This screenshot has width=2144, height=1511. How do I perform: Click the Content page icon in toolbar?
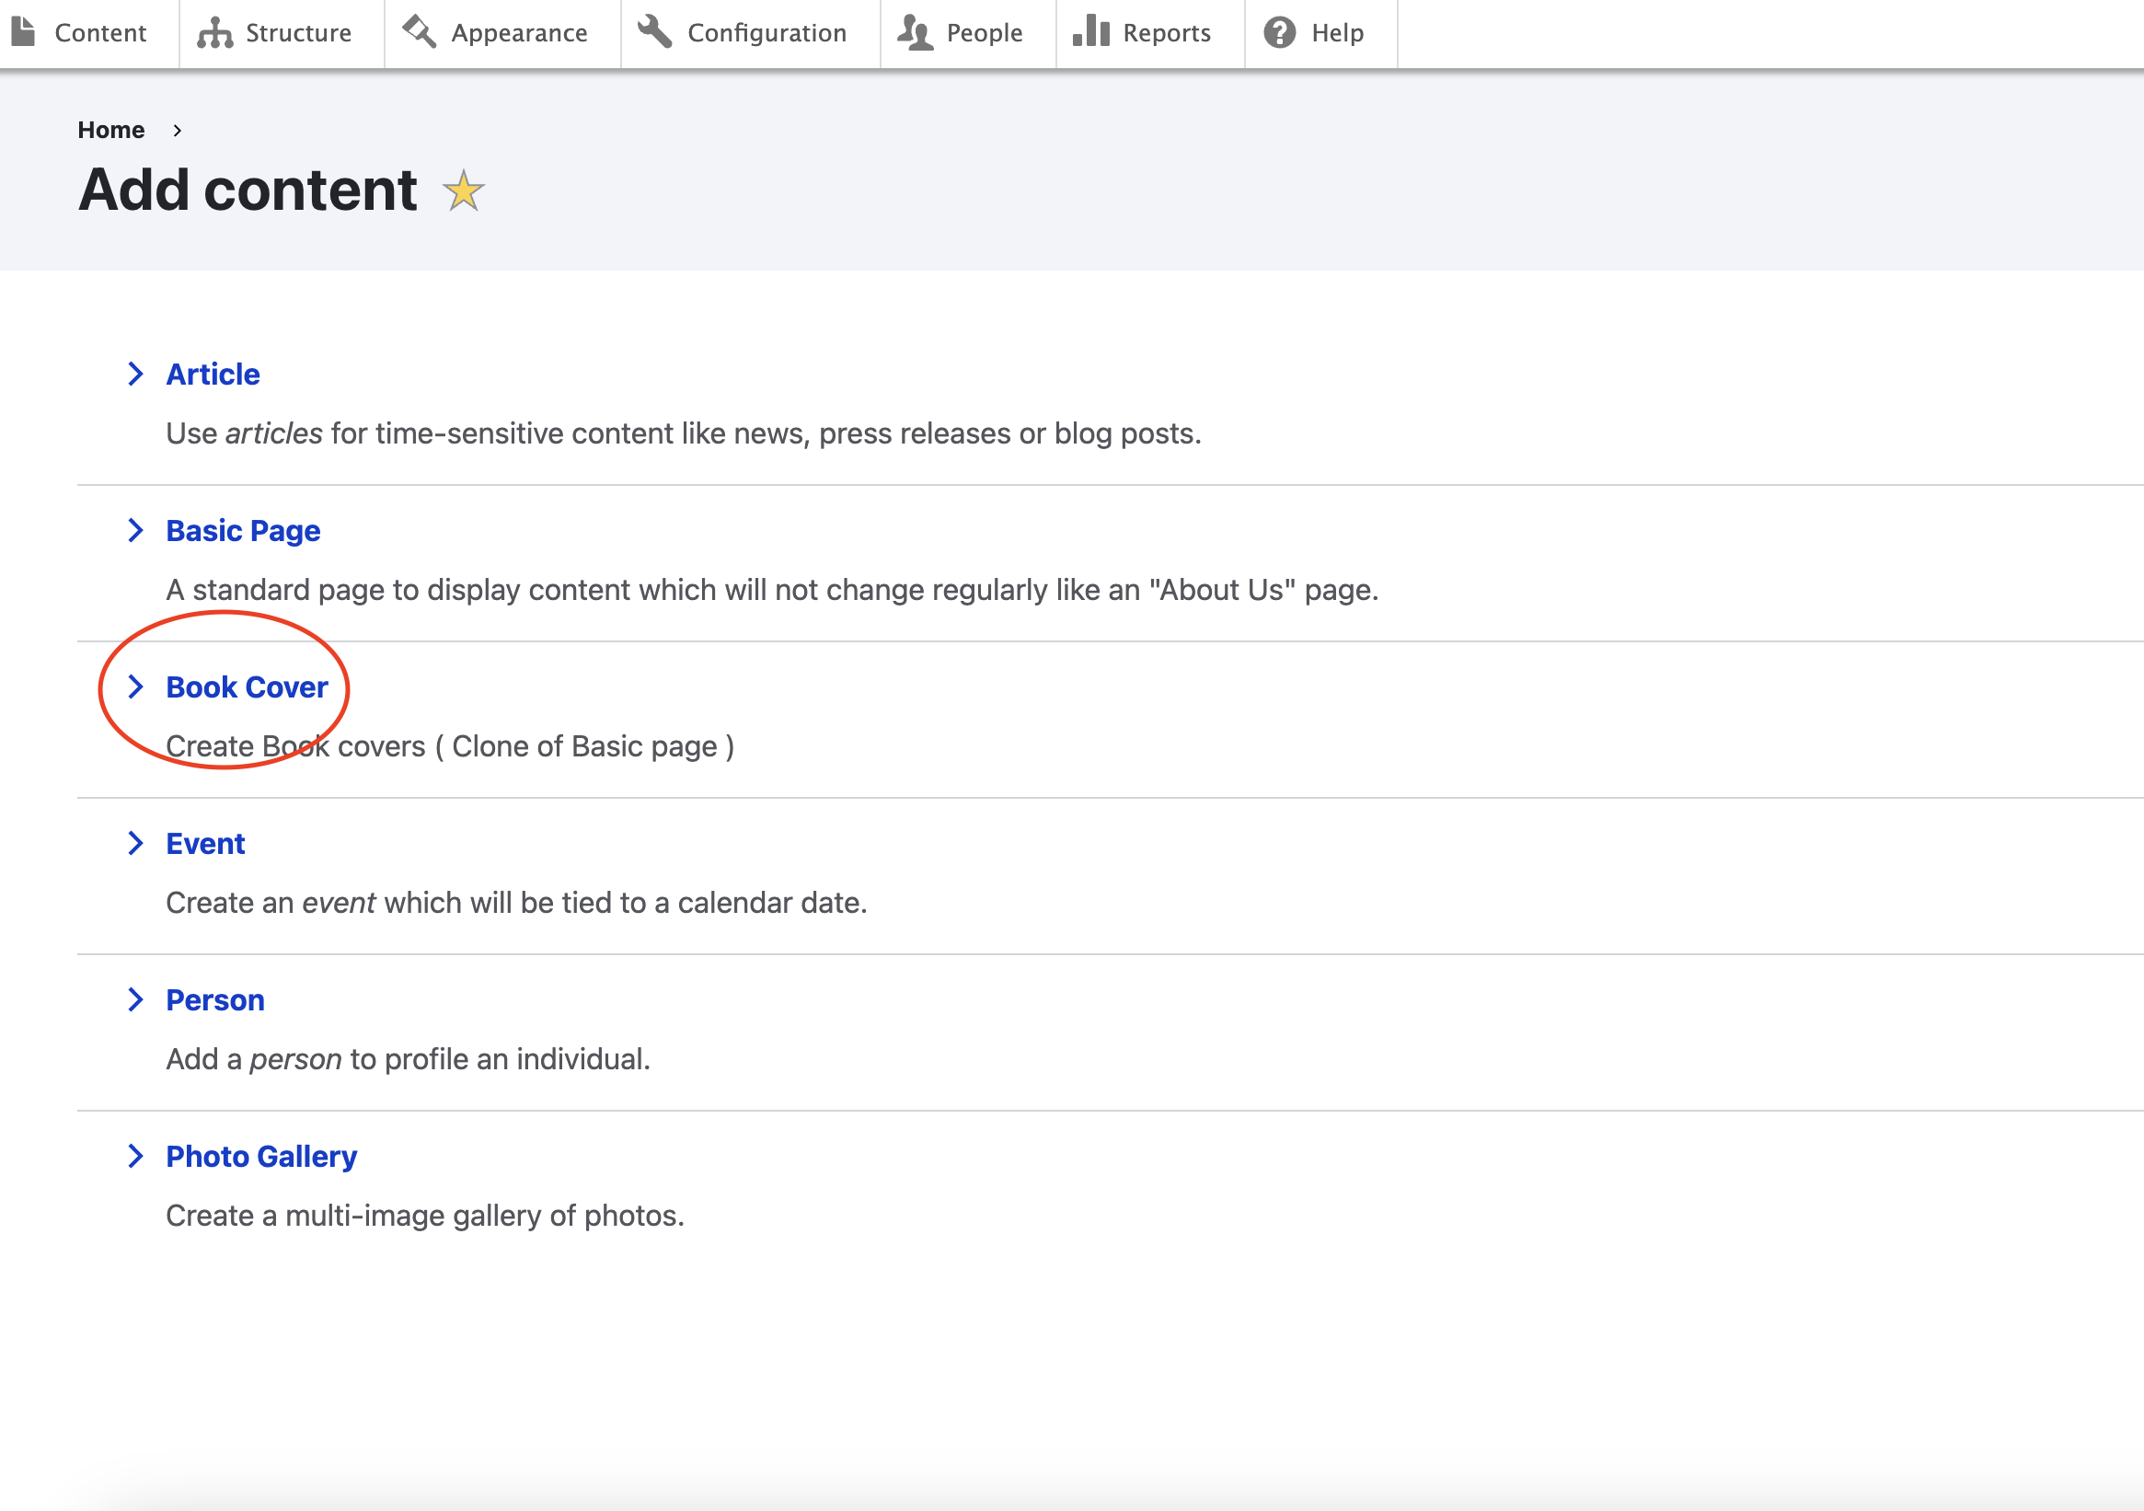(23, 32)
